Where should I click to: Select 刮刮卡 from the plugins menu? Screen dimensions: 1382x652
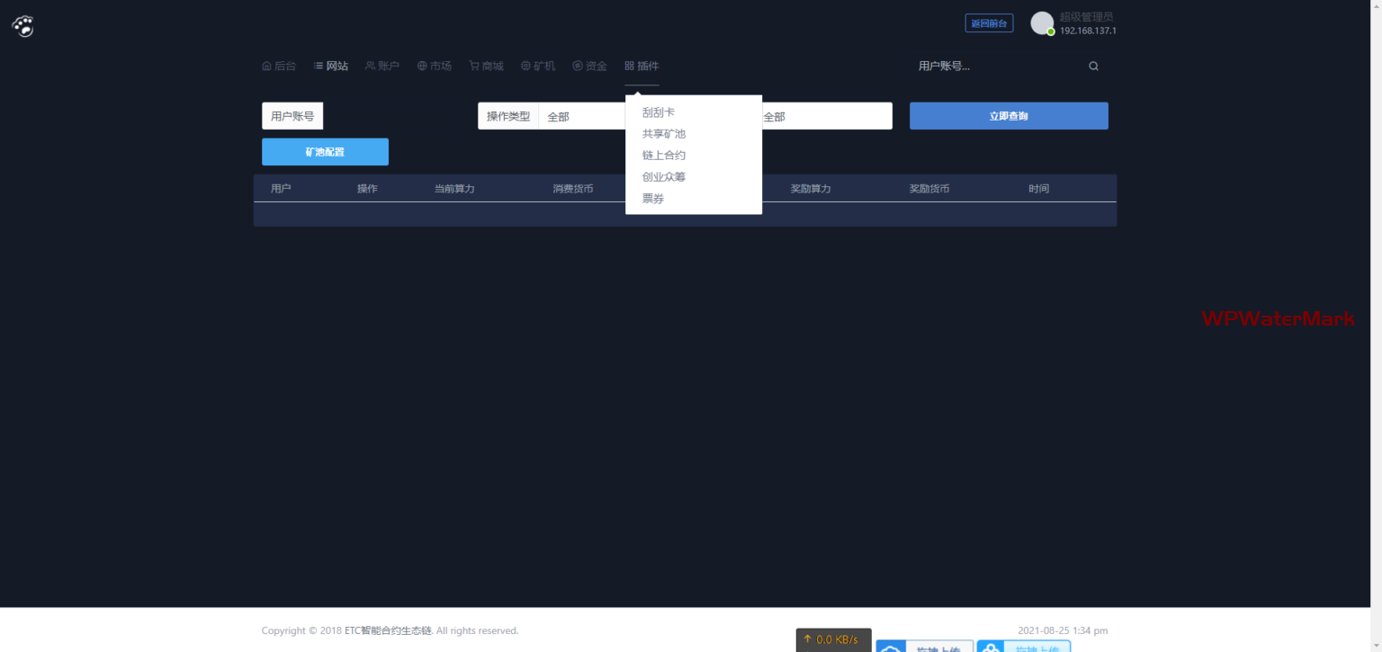(x=659, y=112)
